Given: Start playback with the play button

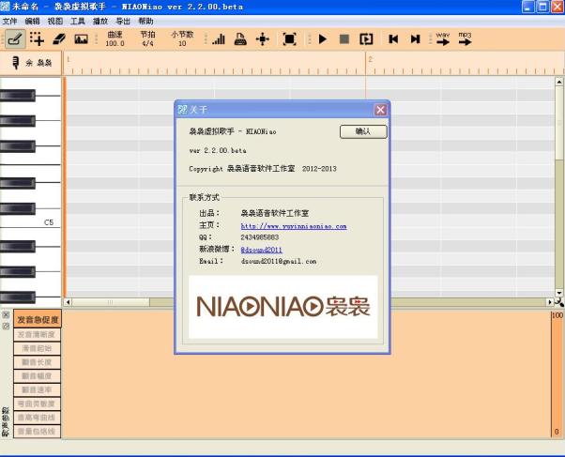Looking at the screenshot, I should 323,38.
